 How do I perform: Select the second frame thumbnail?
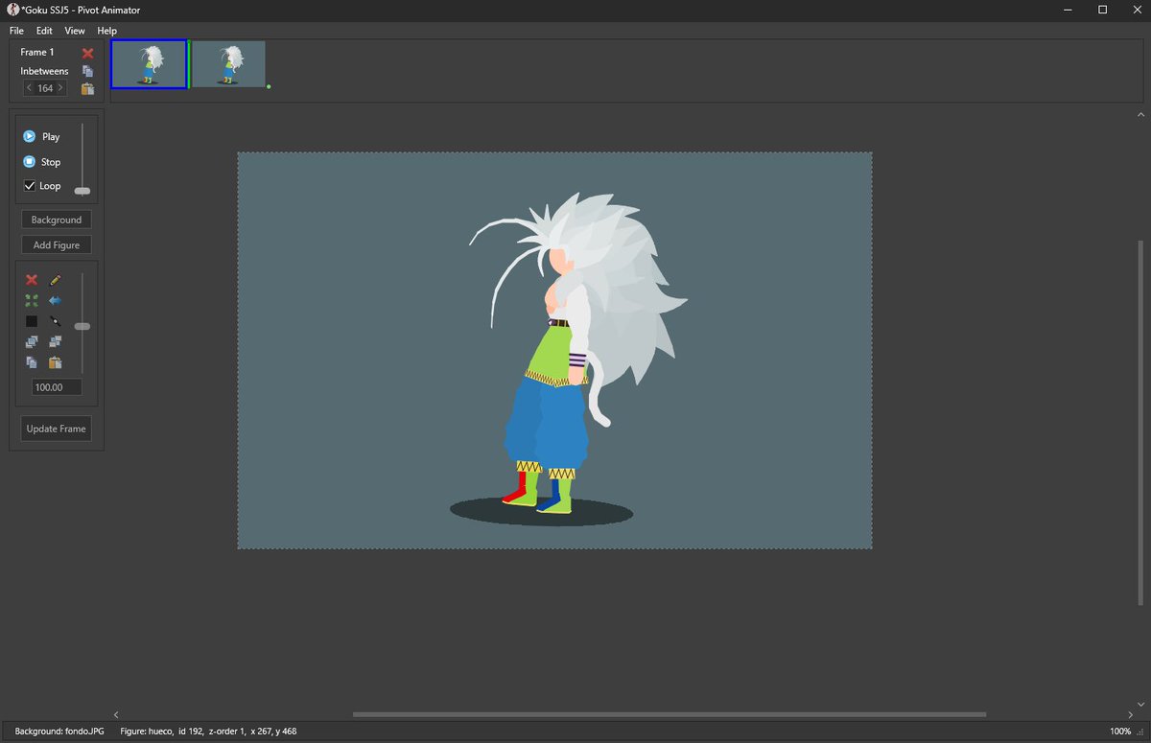click(x=228, y=64)
